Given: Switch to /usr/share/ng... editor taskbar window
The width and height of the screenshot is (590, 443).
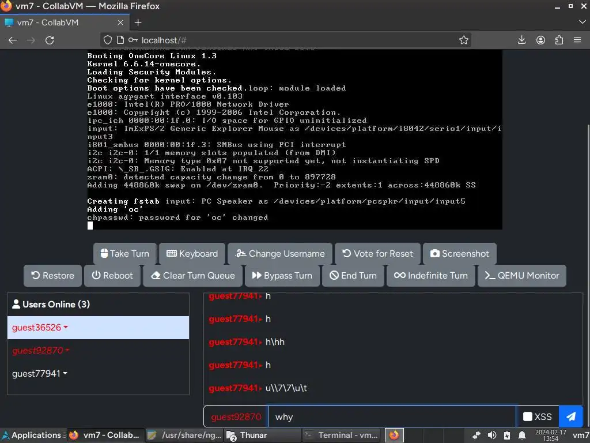Looking at the screenshot, I should click(184, 435).
